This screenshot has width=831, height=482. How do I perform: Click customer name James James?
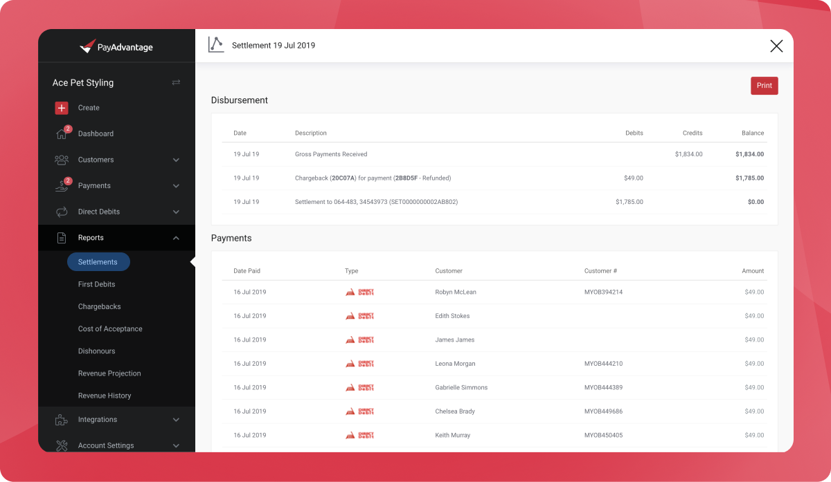(x=455, y=340)
